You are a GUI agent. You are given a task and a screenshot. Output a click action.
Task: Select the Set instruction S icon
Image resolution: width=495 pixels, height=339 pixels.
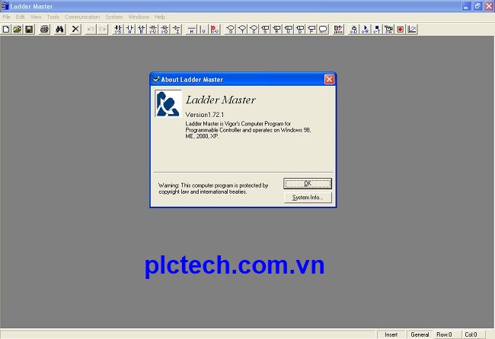[x=266, y=30]
